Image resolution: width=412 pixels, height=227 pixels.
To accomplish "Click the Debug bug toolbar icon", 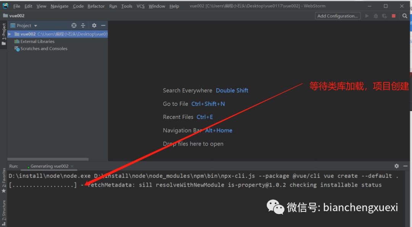I will click(376, 16).
